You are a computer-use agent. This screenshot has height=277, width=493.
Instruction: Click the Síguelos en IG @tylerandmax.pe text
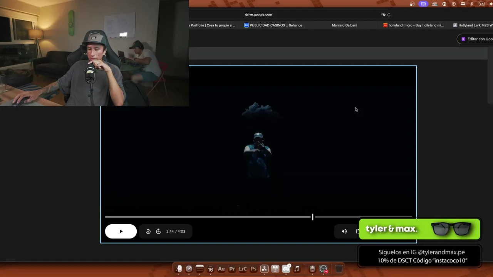click(421, 252)
